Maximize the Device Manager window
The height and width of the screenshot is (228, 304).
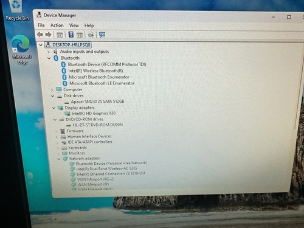tap(289, 17)
